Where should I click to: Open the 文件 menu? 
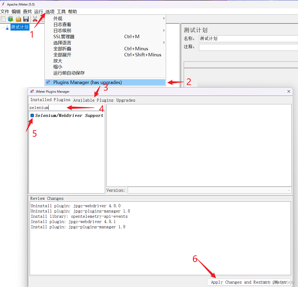tap(5, 12)
